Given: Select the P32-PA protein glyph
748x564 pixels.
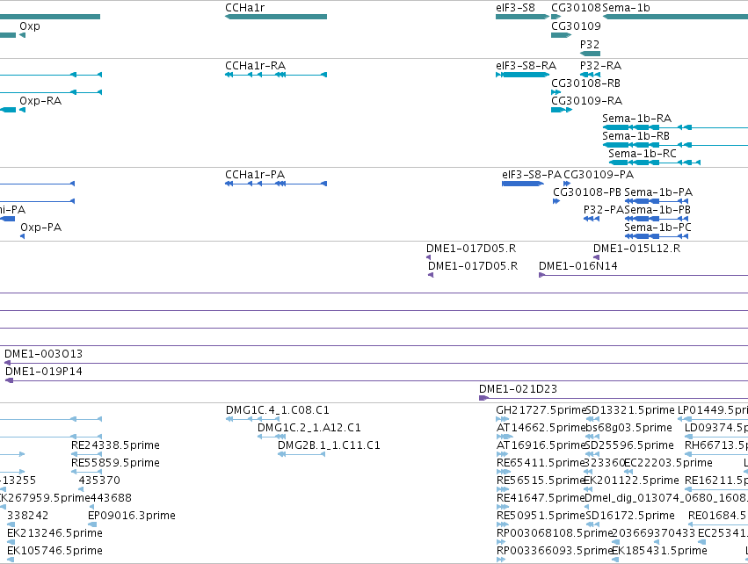Looking at the screenshot, I should (592, 219).
